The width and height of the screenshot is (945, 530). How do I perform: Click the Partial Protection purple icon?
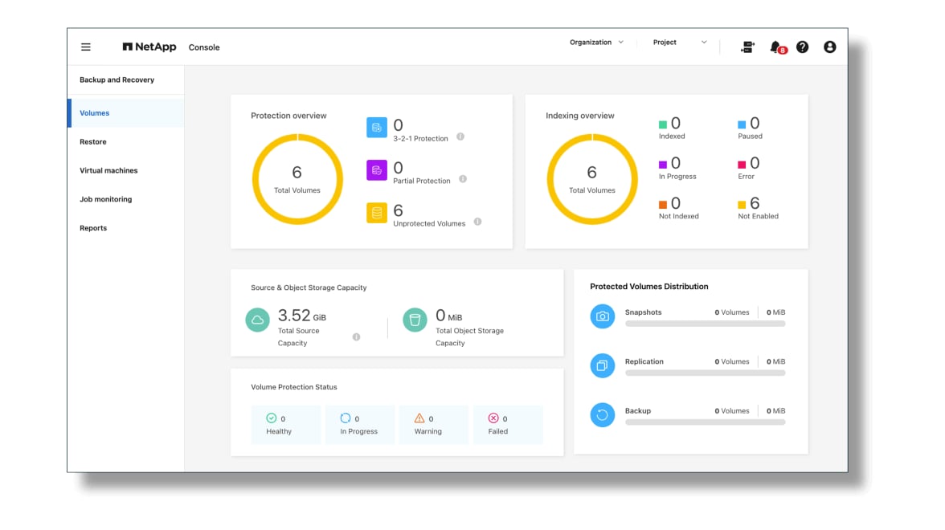377,170
